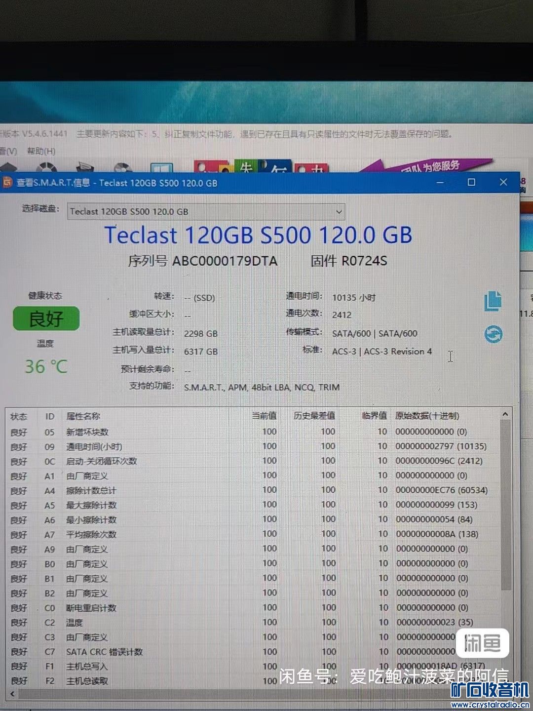Open the 帮助(H) menu in main window
The image size is (533, 711).
click(41, 151)
